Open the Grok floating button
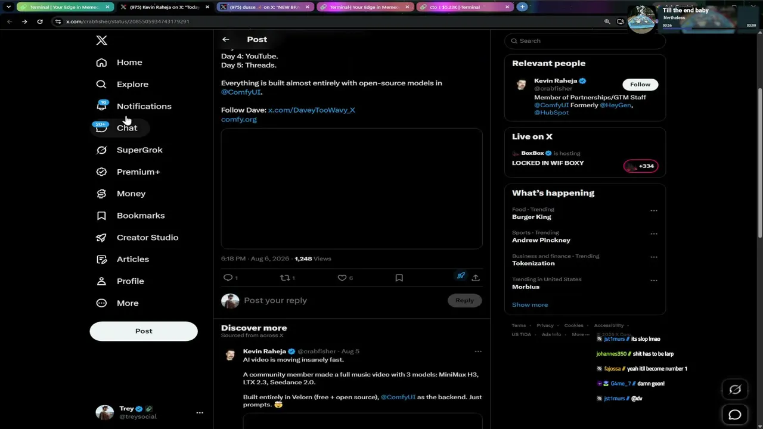 pos(735,390)
